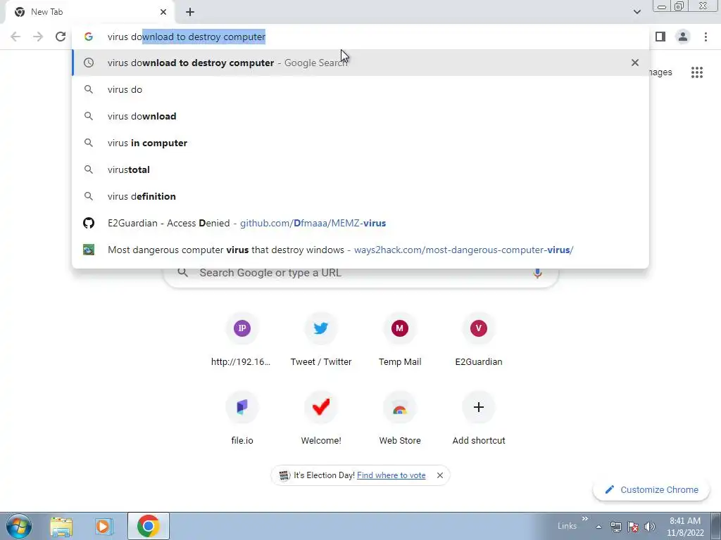721x540 pixels.
Task: Close the New Tab tab
Action: coord(163,12)
